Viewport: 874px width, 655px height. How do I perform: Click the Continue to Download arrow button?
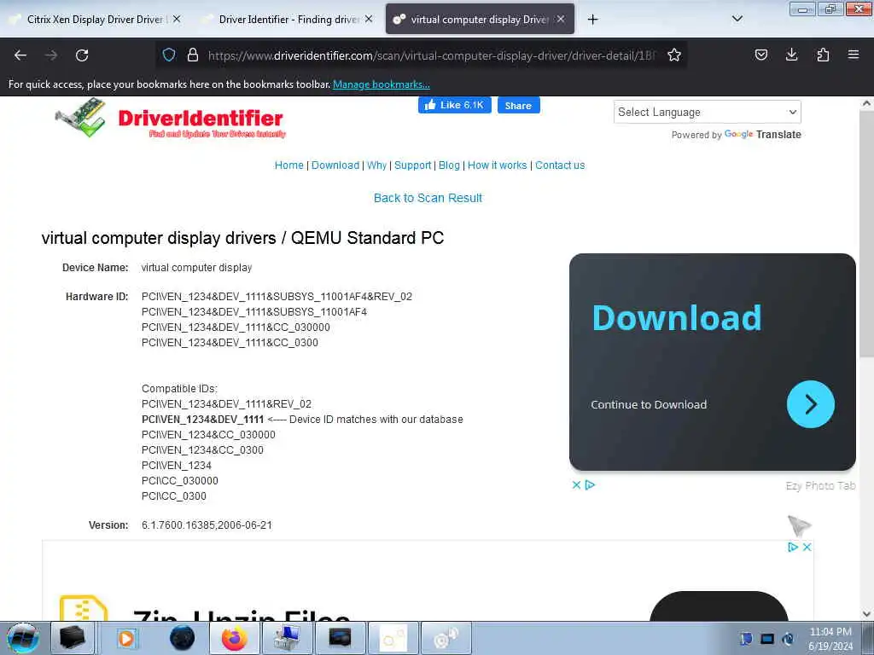tap(811, 404)
